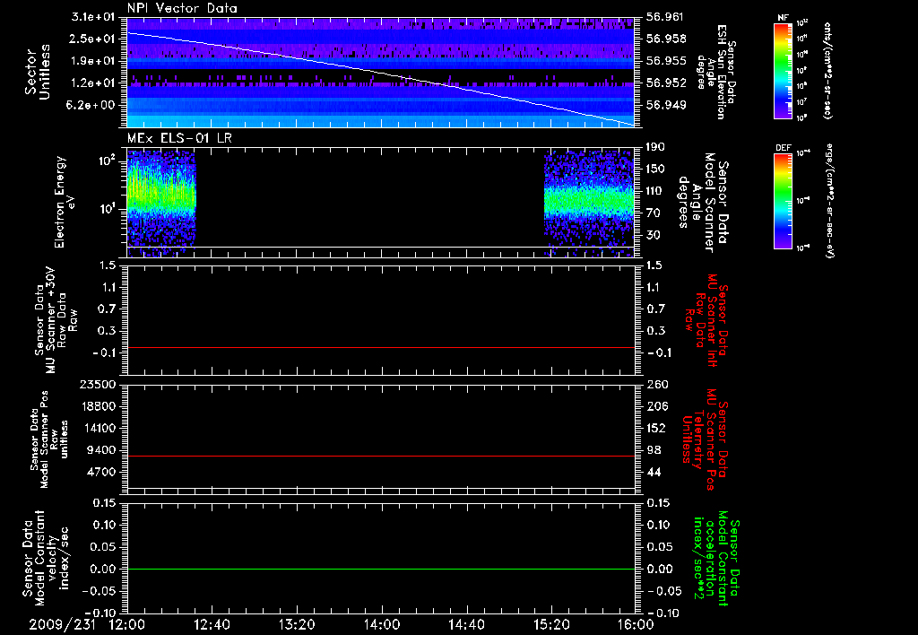
Task: Click the 70 degrees scanner angle tick
Action: pyautogui.click(x=654, y=213)
